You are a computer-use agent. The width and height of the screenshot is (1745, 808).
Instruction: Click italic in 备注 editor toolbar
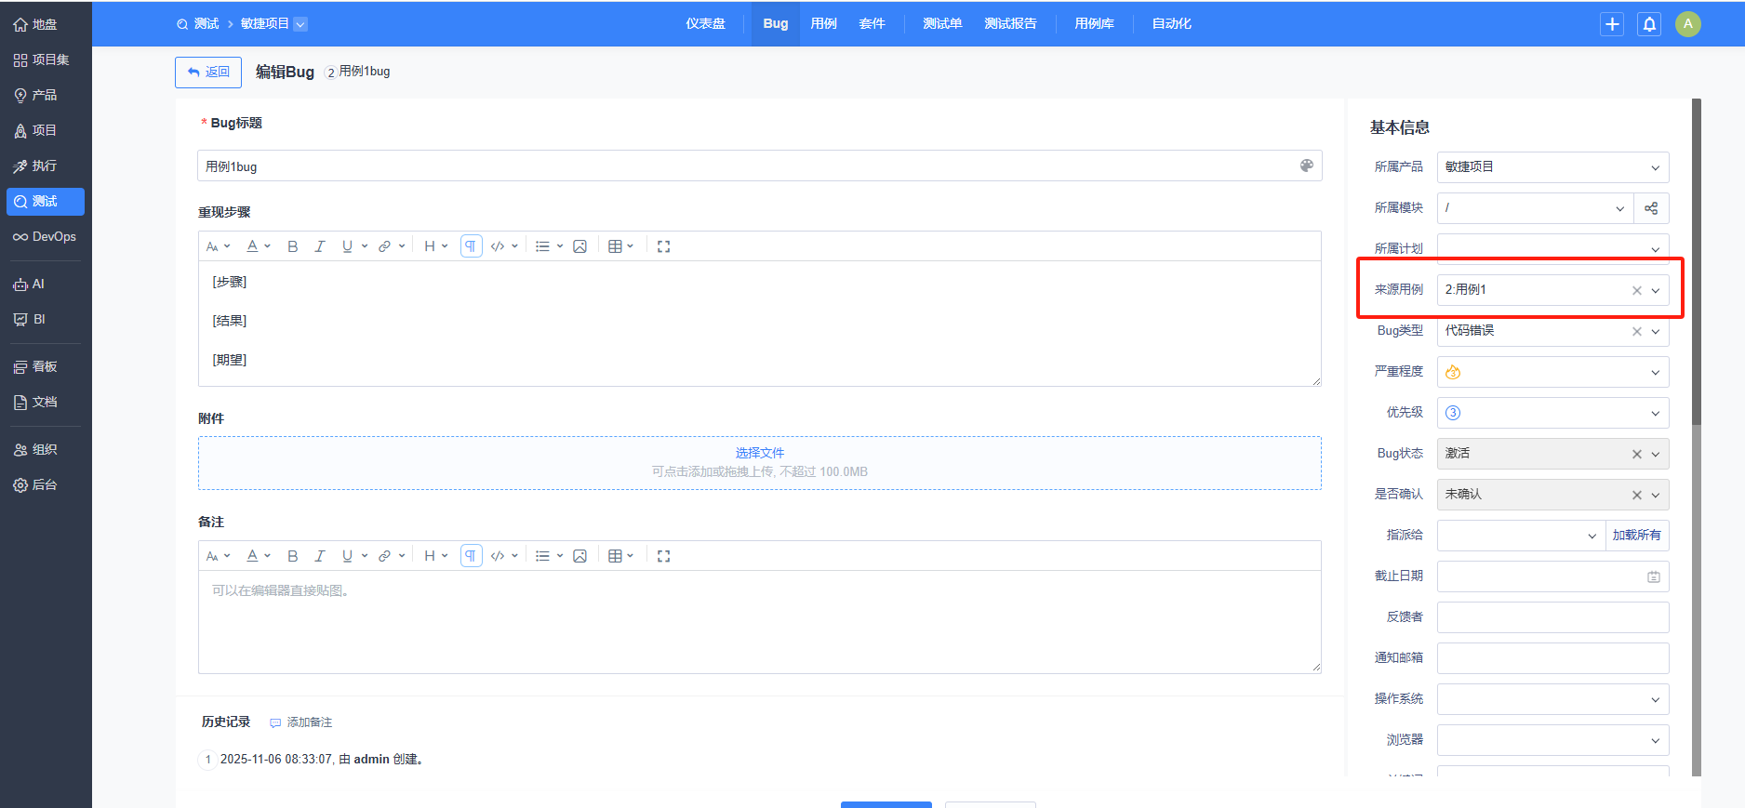pos(320,556)
